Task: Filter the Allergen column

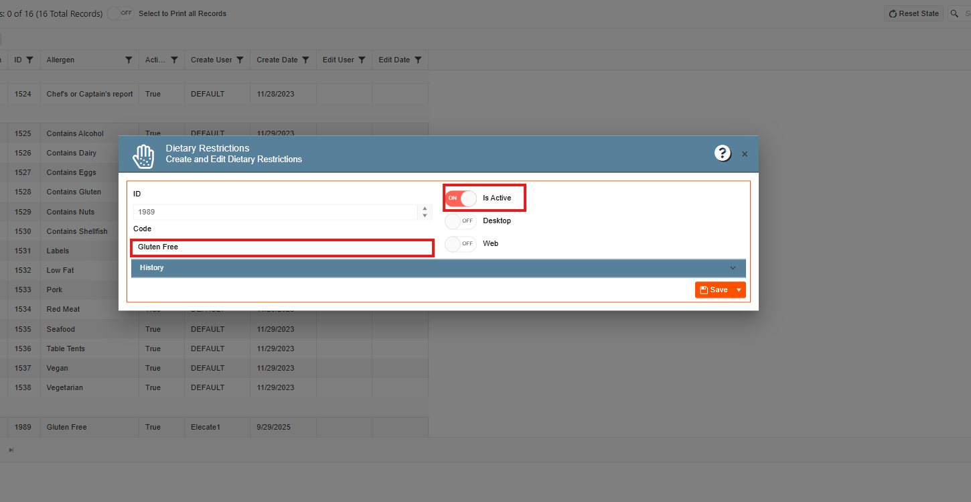Action: point(129,60)
